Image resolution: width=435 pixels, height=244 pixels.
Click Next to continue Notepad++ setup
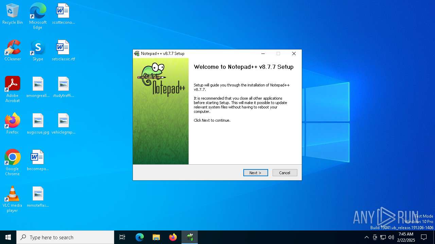[x=256, y=173]
